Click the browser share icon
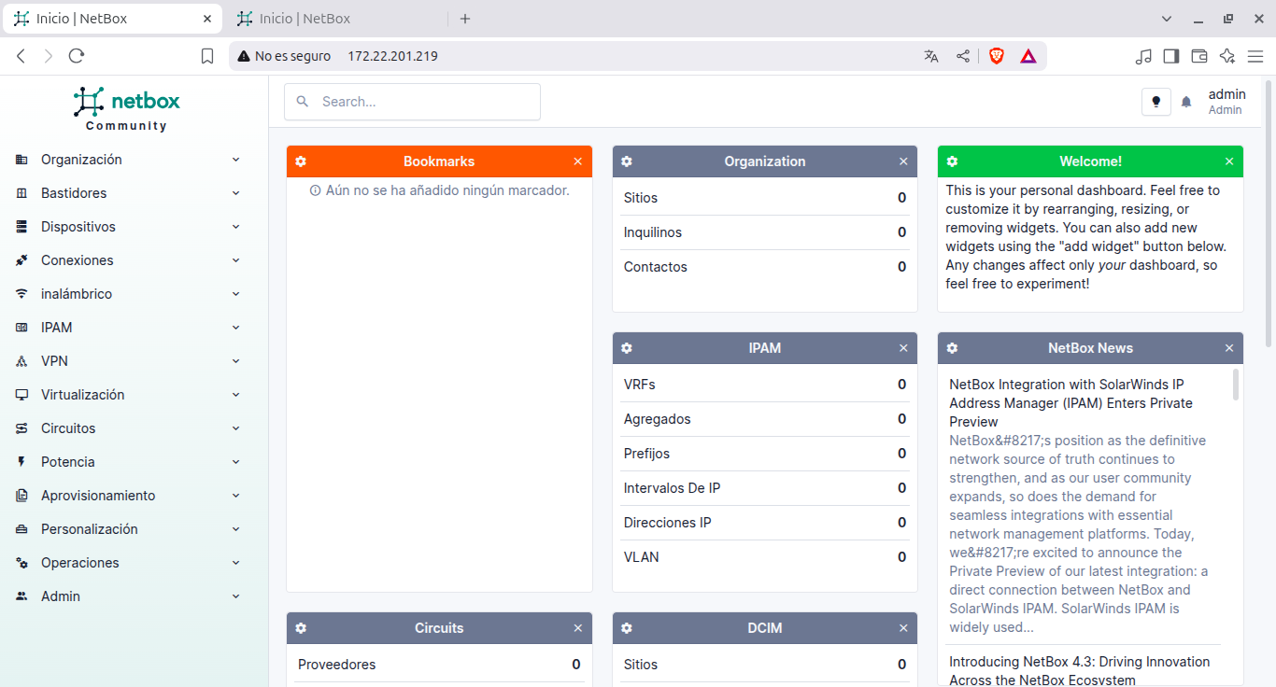Image resolution: width=1276 pixels, height=687 pixels. coord(963,56)
